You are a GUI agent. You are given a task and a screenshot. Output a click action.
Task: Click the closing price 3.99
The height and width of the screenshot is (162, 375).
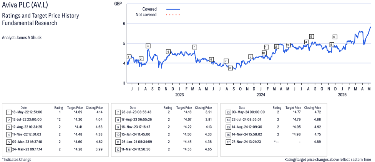[99, 149]
